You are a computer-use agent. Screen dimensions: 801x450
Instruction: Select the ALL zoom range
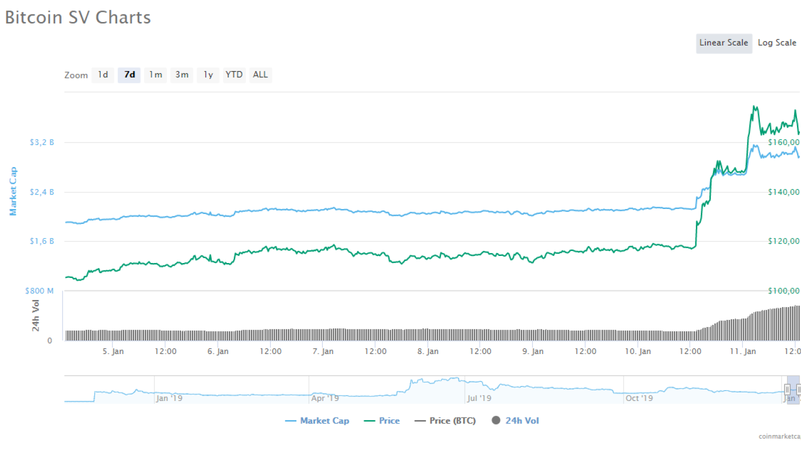tap(260, 75)
